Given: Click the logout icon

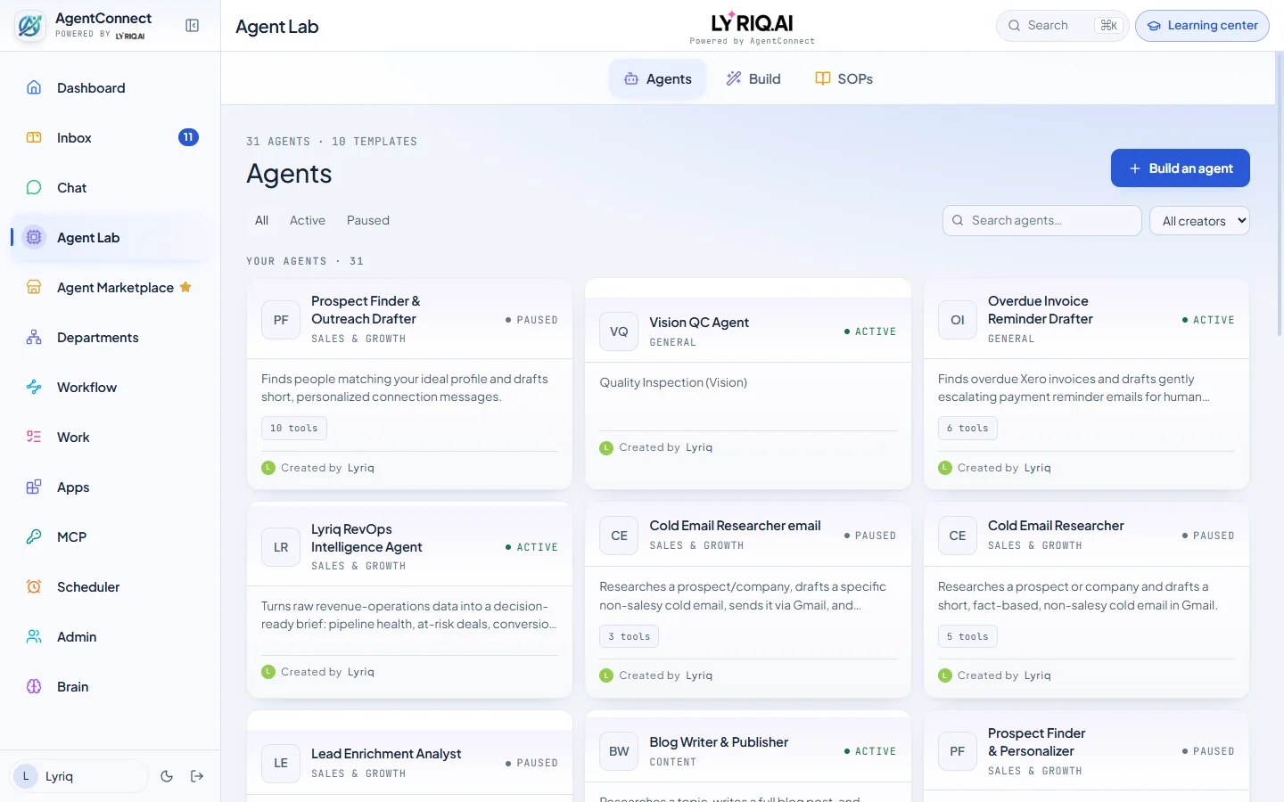Looking at the screenshot, I should (197, 776).
